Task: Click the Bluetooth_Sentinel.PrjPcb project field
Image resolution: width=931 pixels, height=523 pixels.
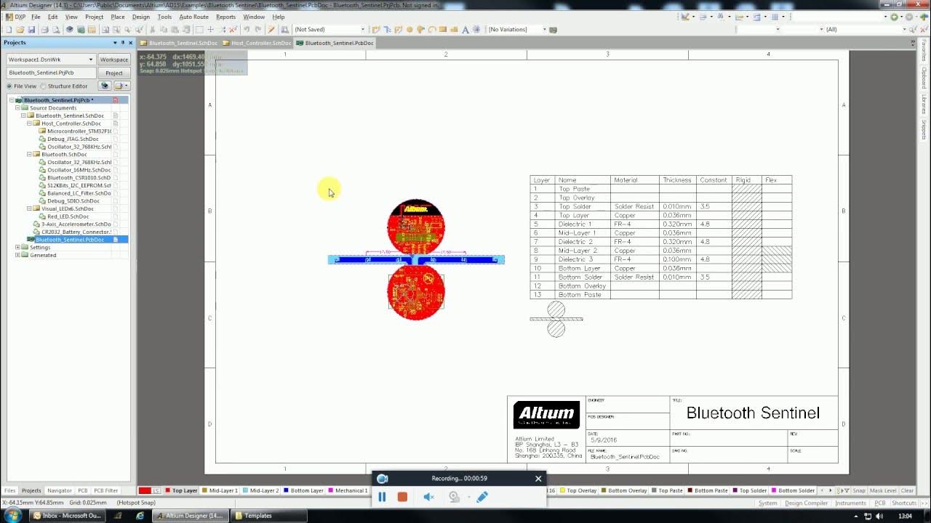Action: 51,73
